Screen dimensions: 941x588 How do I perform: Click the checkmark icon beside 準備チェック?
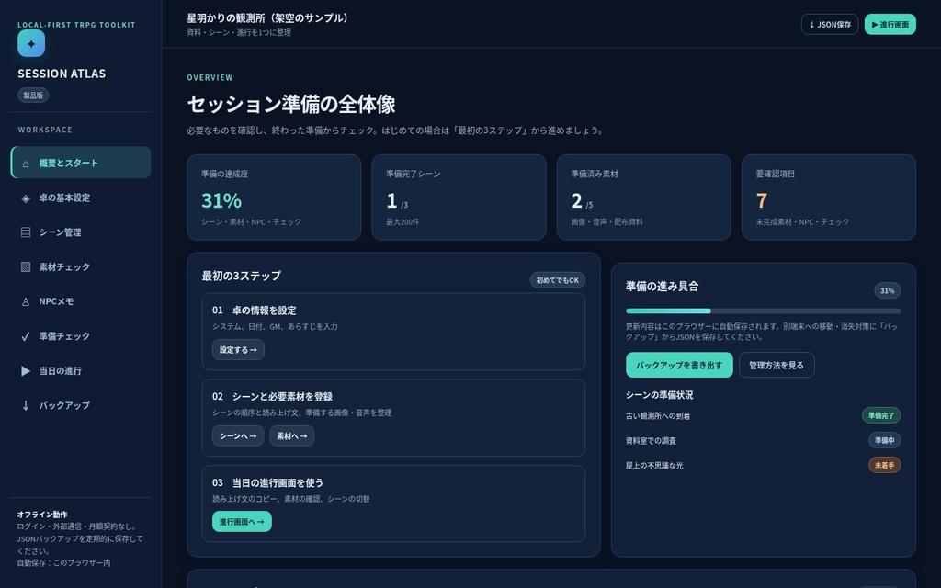pyautogui.click(x=26, y=336)
